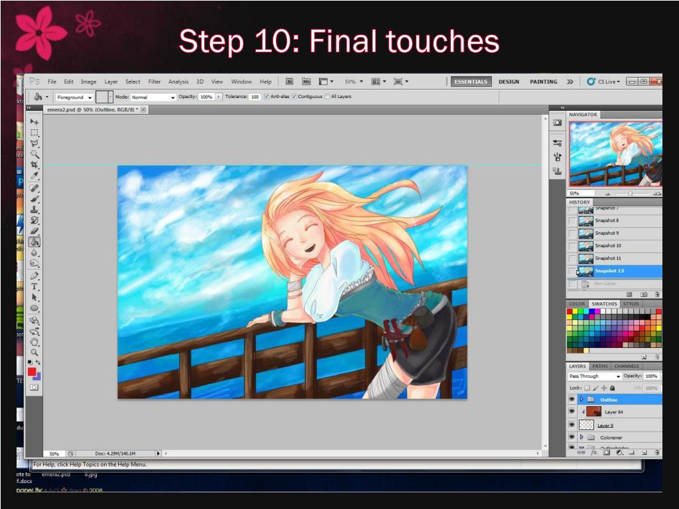The image size is (679, 509).
Task: Select the Path Selection tool
Action: click(x=34, y=298)
